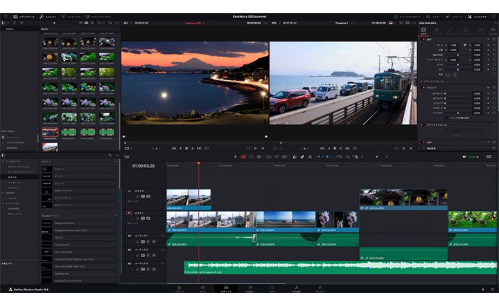The image size is (499, 307).
Task: Switch to the Fairlight page tab
Action: (x=296, y=288)
